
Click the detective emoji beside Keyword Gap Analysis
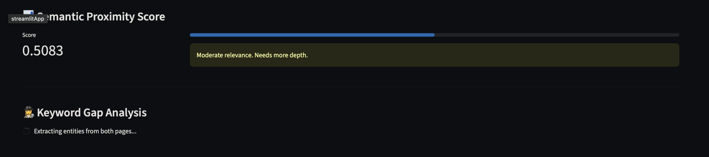pyautogui.click(x=29, y=112)
